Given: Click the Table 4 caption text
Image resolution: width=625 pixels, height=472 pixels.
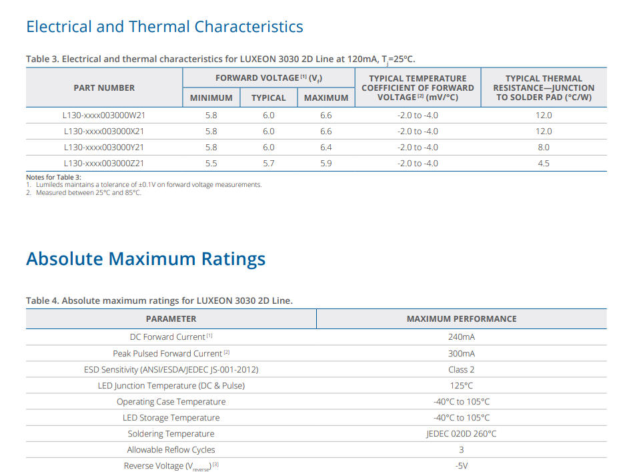Looking at the screenshot, I should pos(159,300).
